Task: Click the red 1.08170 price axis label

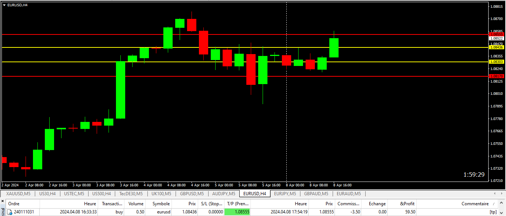Action: coord(497,76)
